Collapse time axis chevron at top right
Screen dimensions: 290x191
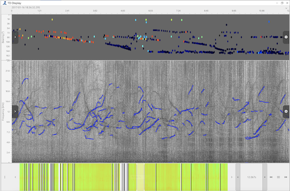tap(286, 8)
